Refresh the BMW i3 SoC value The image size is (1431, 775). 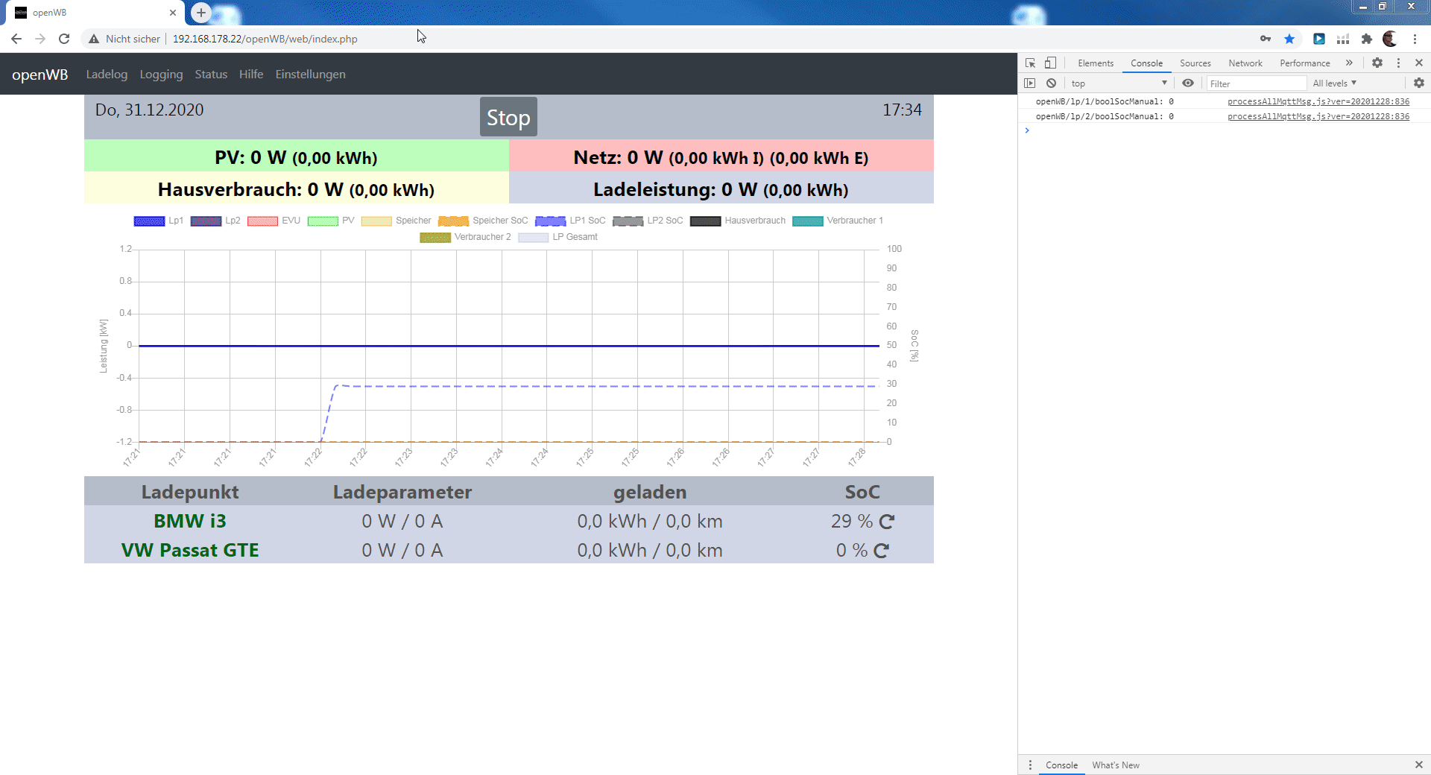click(x=886, y=522)
